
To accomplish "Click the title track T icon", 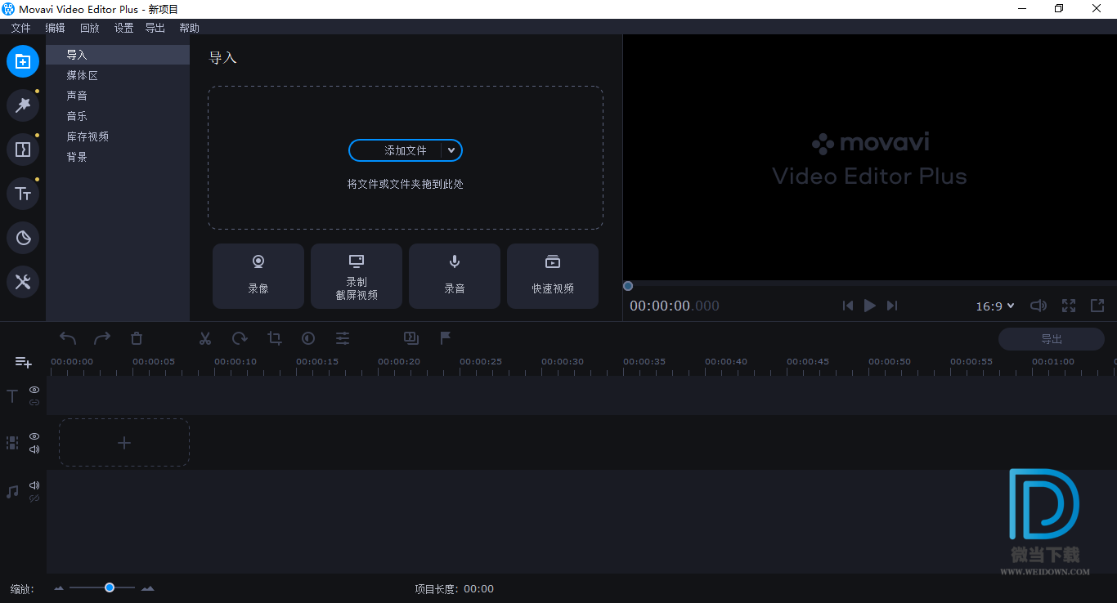I will pos(12,396).
